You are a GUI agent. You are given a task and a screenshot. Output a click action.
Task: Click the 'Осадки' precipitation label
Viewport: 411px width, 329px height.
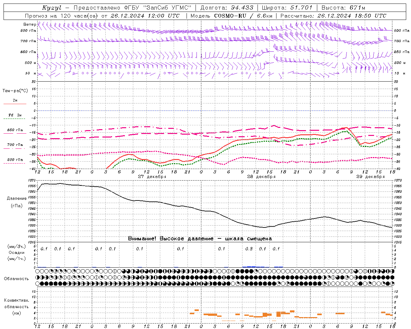click(17, 253)
